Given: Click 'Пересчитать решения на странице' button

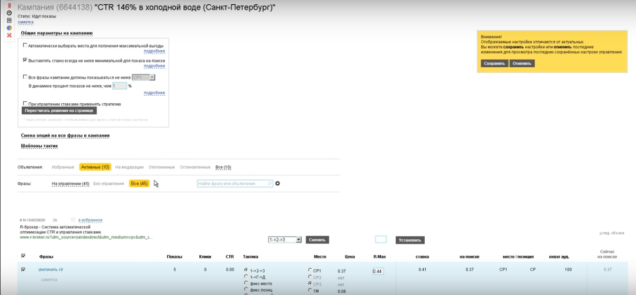Looking at the screenshot, I should [59, 110].
